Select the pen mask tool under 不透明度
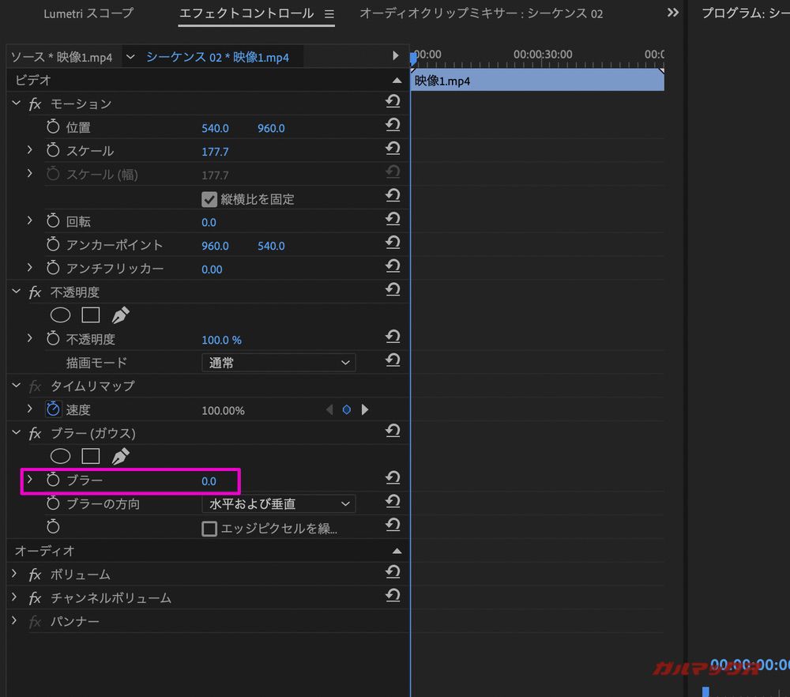The height and width of the screenshot is (697, 790). 121,315
